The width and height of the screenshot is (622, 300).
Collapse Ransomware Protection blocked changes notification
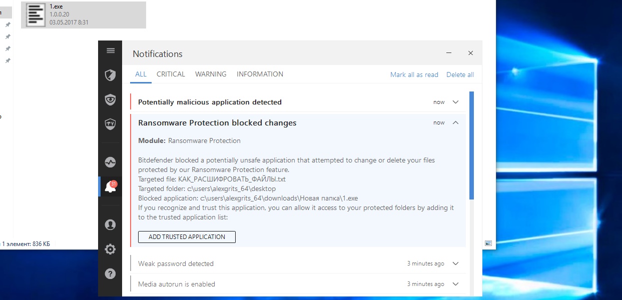click(455, 122)
